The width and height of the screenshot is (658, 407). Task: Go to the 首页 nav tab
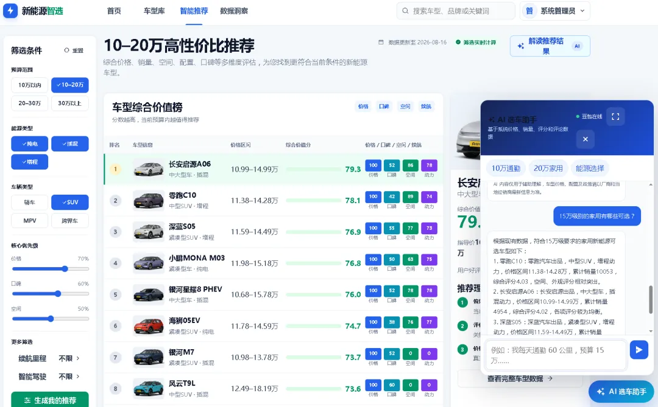pos(114,11)
